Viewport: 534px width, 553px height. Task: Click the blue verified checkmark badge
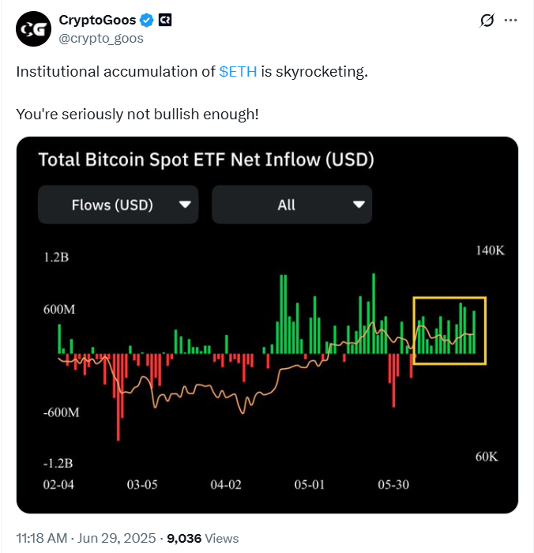pyautogui.click(x=146, y=20)
